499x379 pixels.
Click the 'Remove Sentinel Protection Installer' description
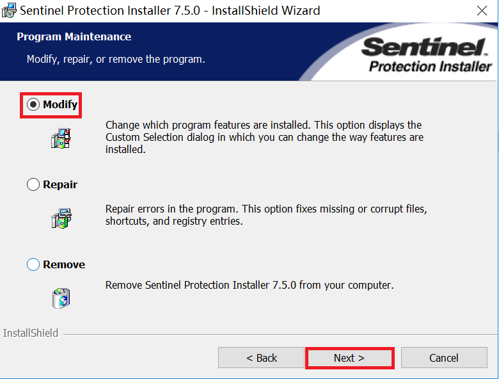pos(249,285)
